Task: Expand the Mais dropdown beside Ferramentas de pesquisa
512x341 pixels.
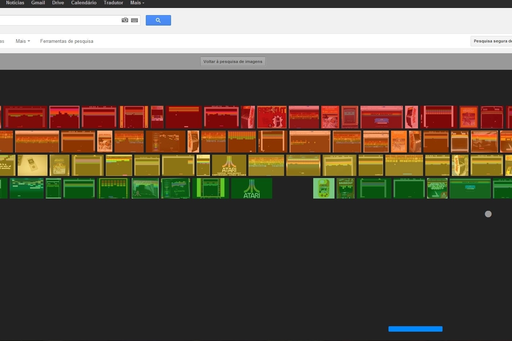Action: [x=23, y=41]
